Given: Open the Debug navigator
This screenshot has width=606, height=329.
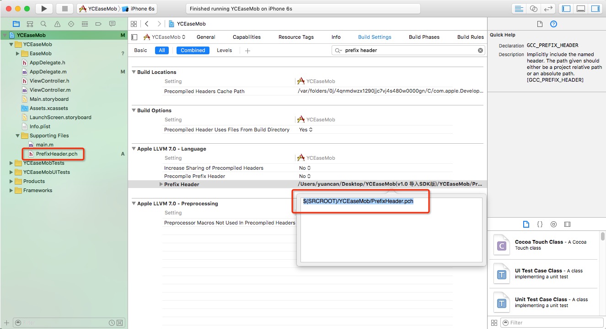Looking at the screenshot, I should pos(85,24).
